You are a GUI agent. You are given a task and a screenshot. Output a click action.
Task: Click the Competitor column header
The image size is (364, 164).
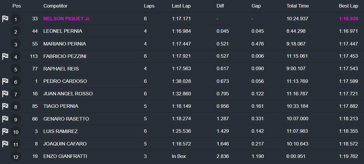[x=55, y=6]
